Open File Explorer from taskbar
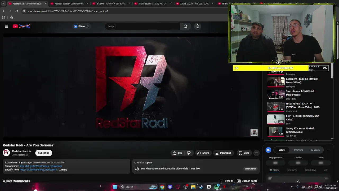The width and height of the screenshot is (339, 191). (193, 187)
